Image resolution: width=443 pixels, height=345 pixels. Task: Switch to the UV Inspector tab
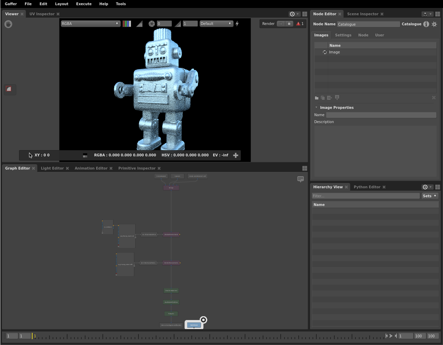pyautogui.click(x=42, y=14)
